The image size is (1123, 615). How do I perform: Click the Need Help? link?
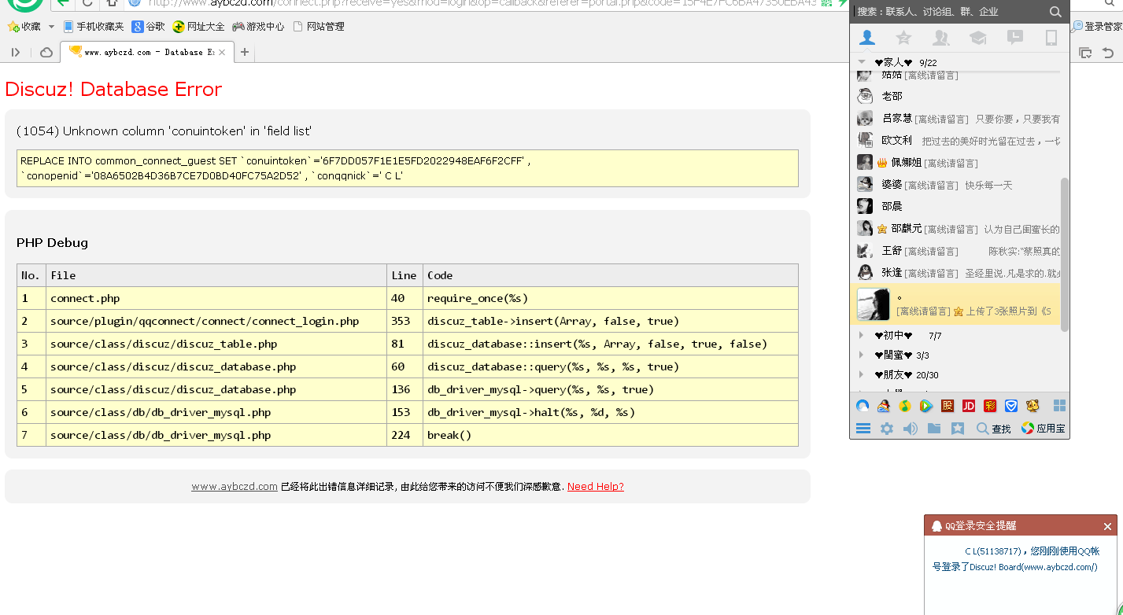pyautogui.click(x=595, y=487)
